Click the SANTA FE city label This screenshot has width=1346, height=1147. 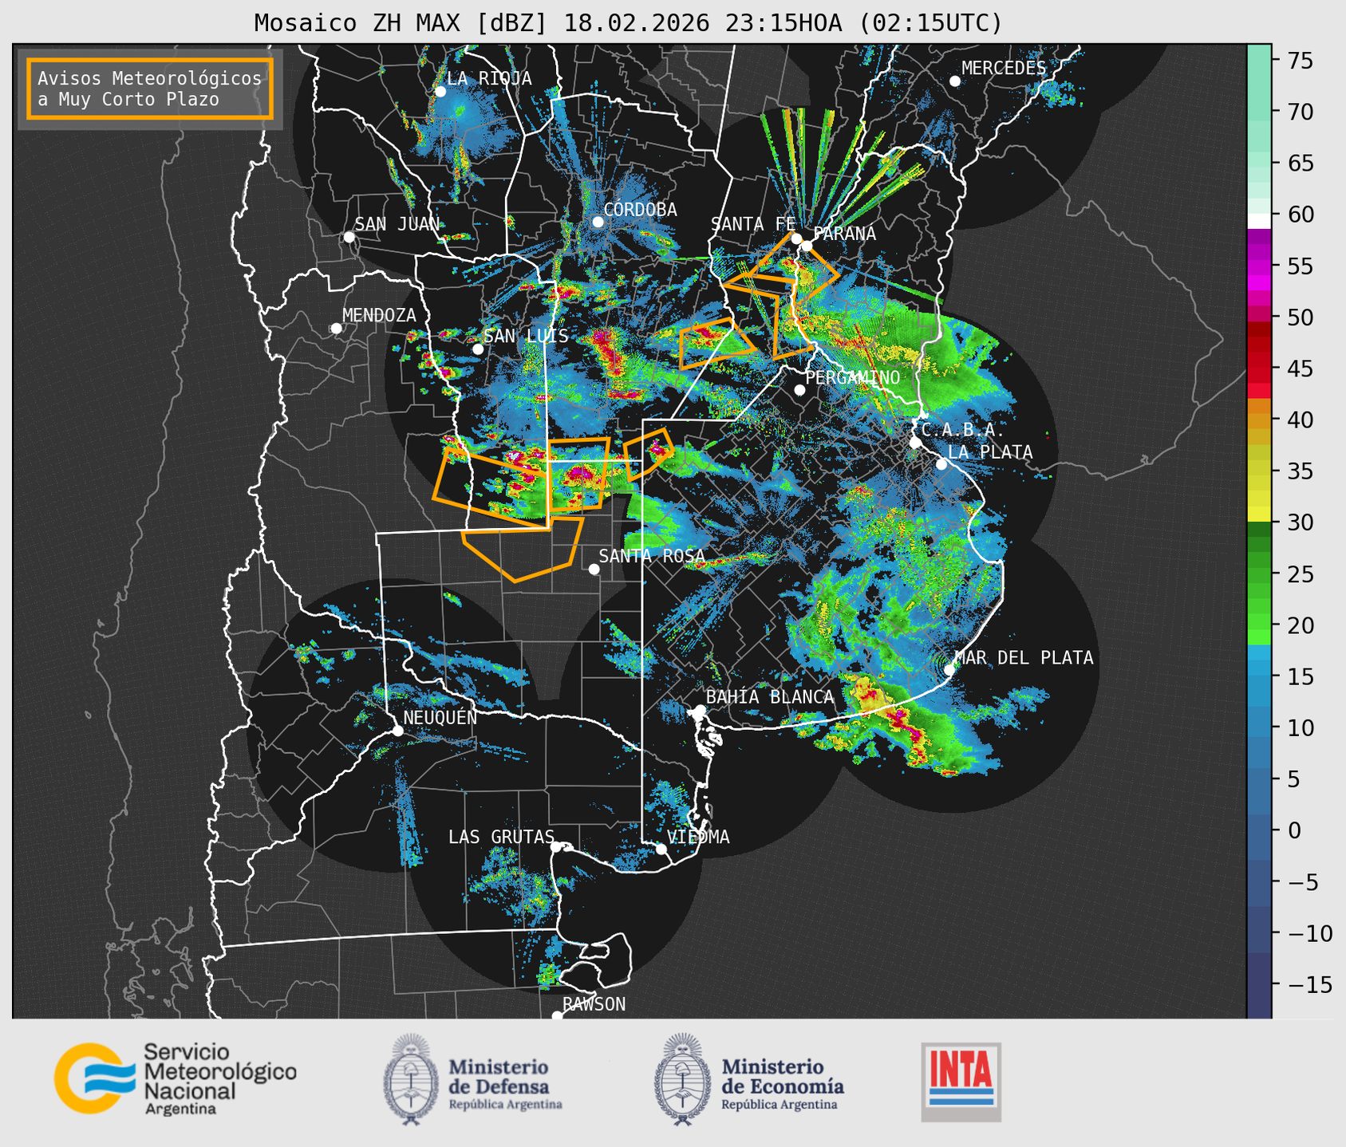point(753,224)
